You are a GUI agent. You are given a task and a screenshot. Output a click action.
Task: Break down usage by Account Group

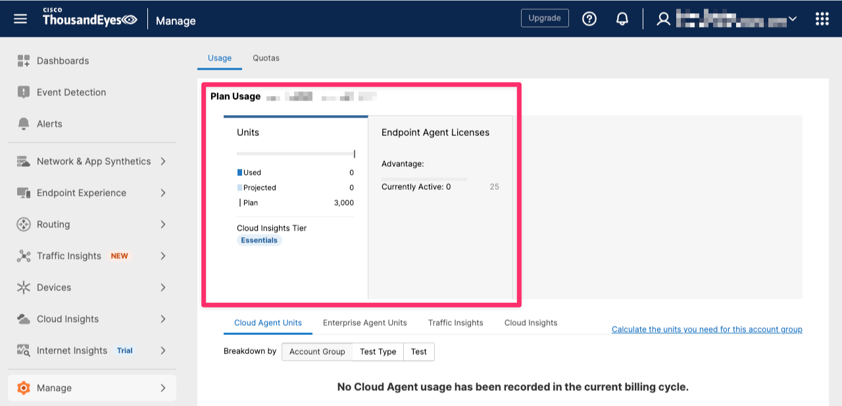click(x=317, y=351)
